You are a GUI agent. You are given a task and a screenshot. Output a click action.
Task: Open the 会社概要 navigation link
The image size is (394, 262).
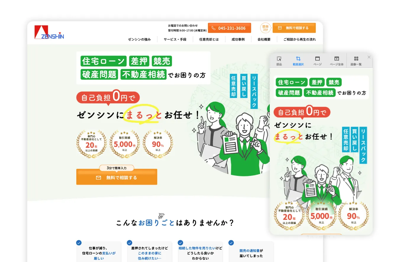coord(264,39)
